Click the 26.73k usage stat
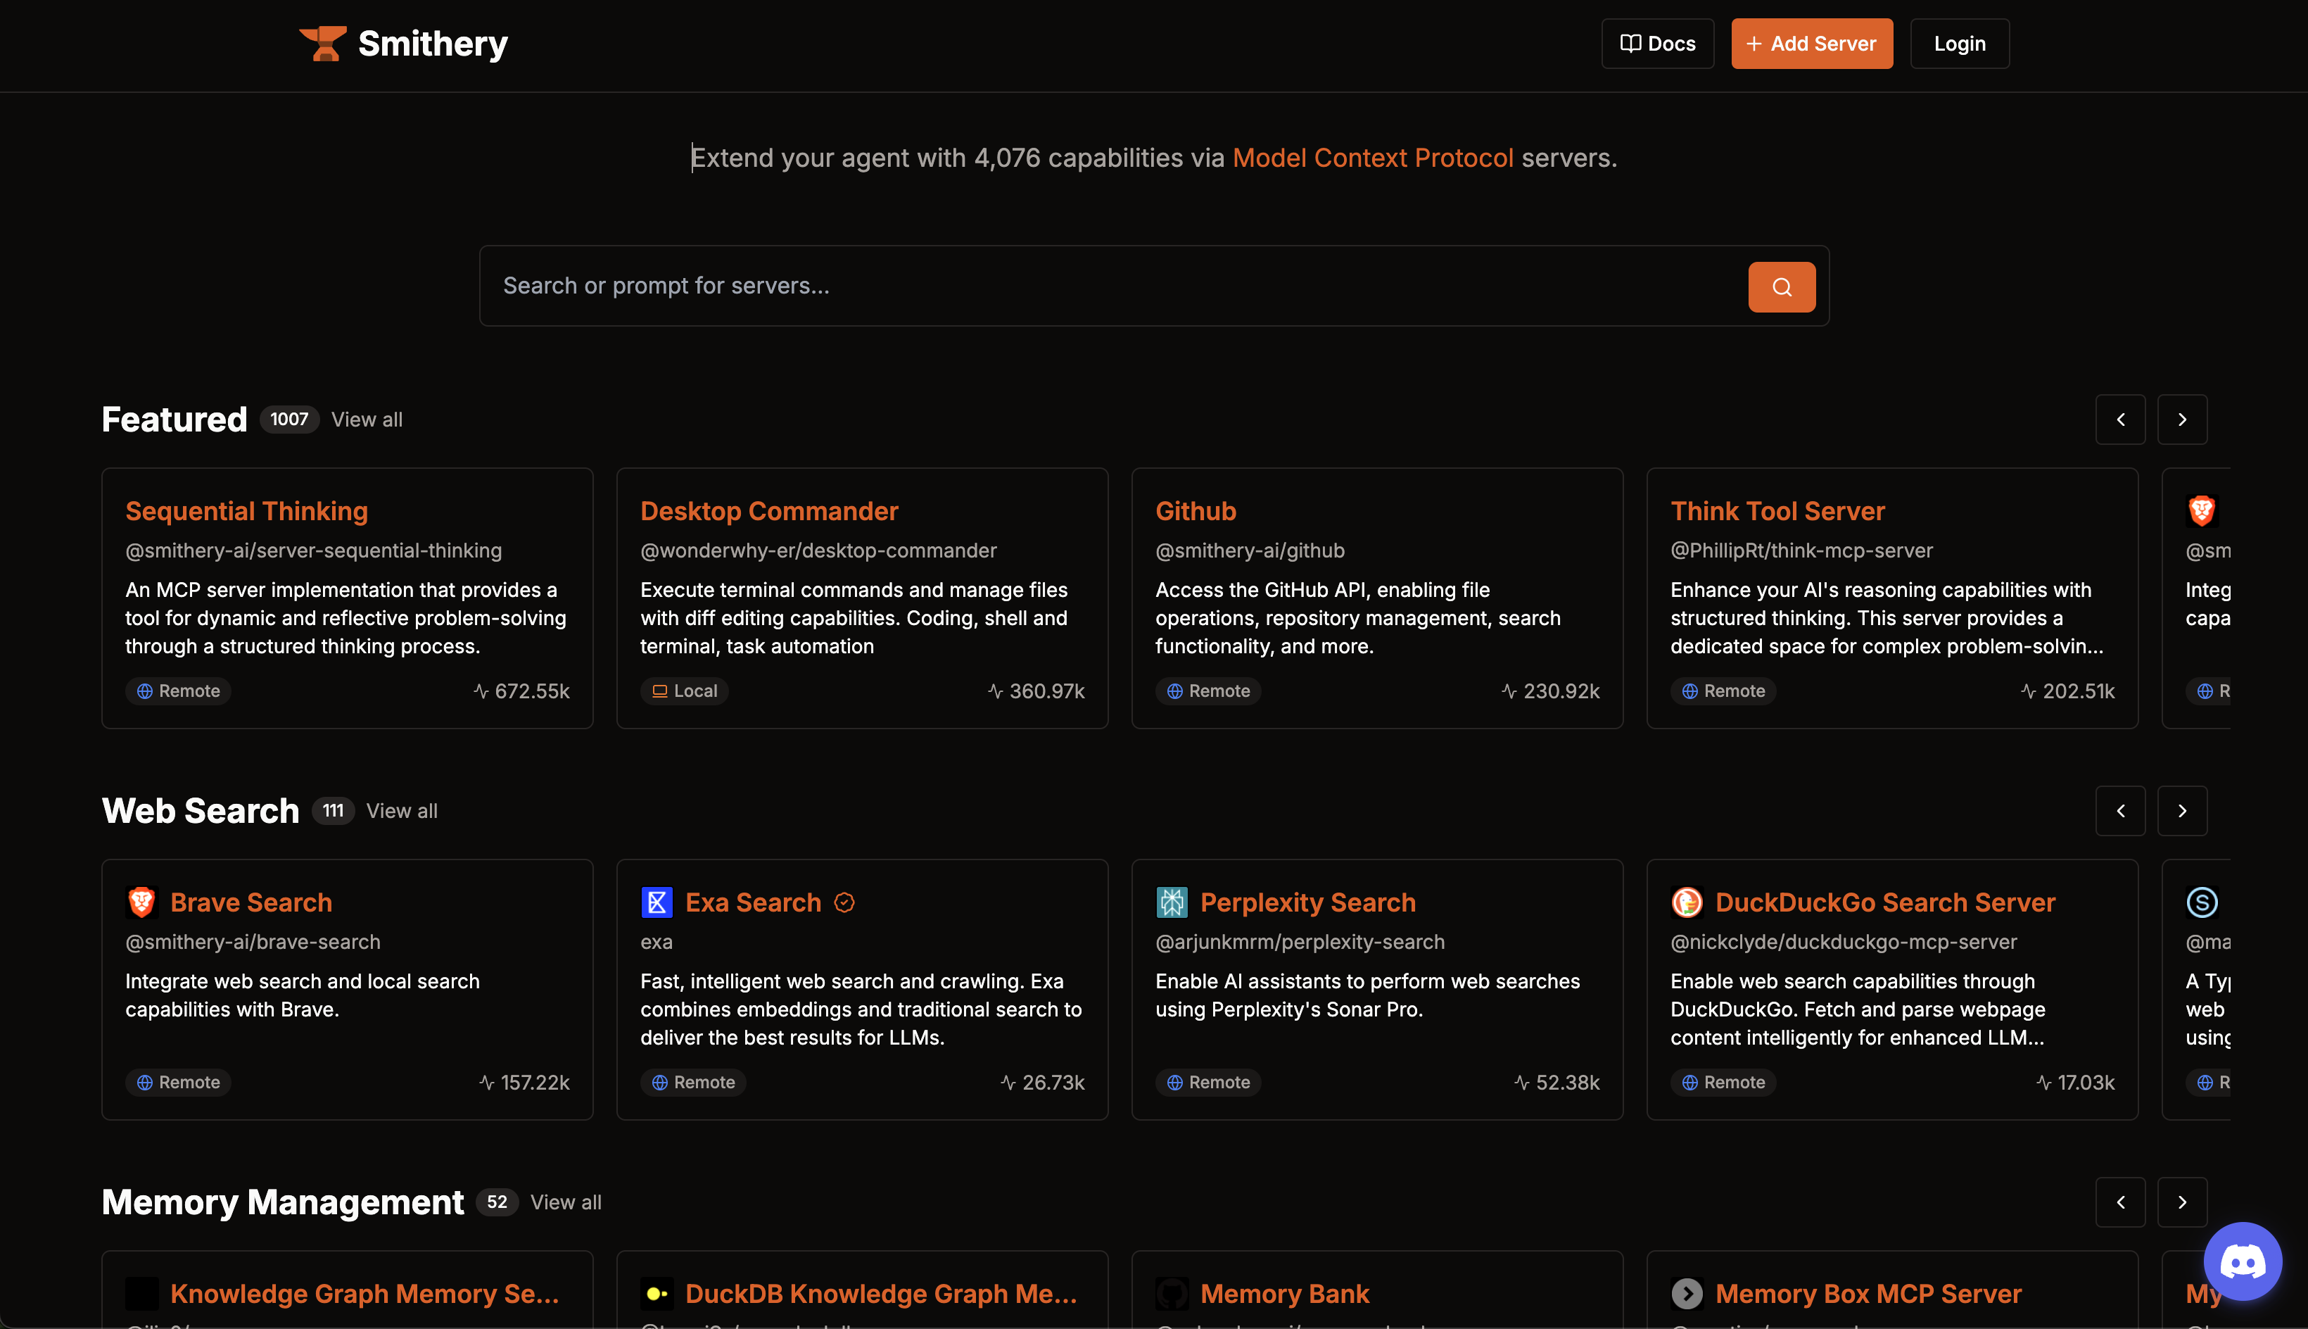Image resolution: width=2308 pixels, height=1329 pixels. (1043, 1083)
